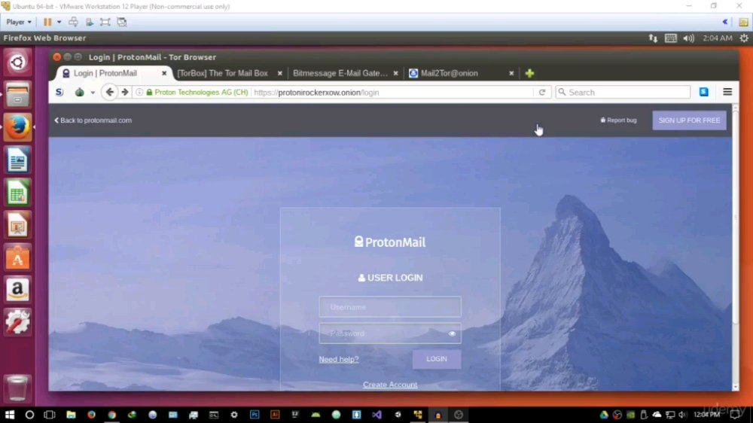Click Back to protonmail.com link
The height and width of the screenshot is (423, 753).
tap(93, 120)
